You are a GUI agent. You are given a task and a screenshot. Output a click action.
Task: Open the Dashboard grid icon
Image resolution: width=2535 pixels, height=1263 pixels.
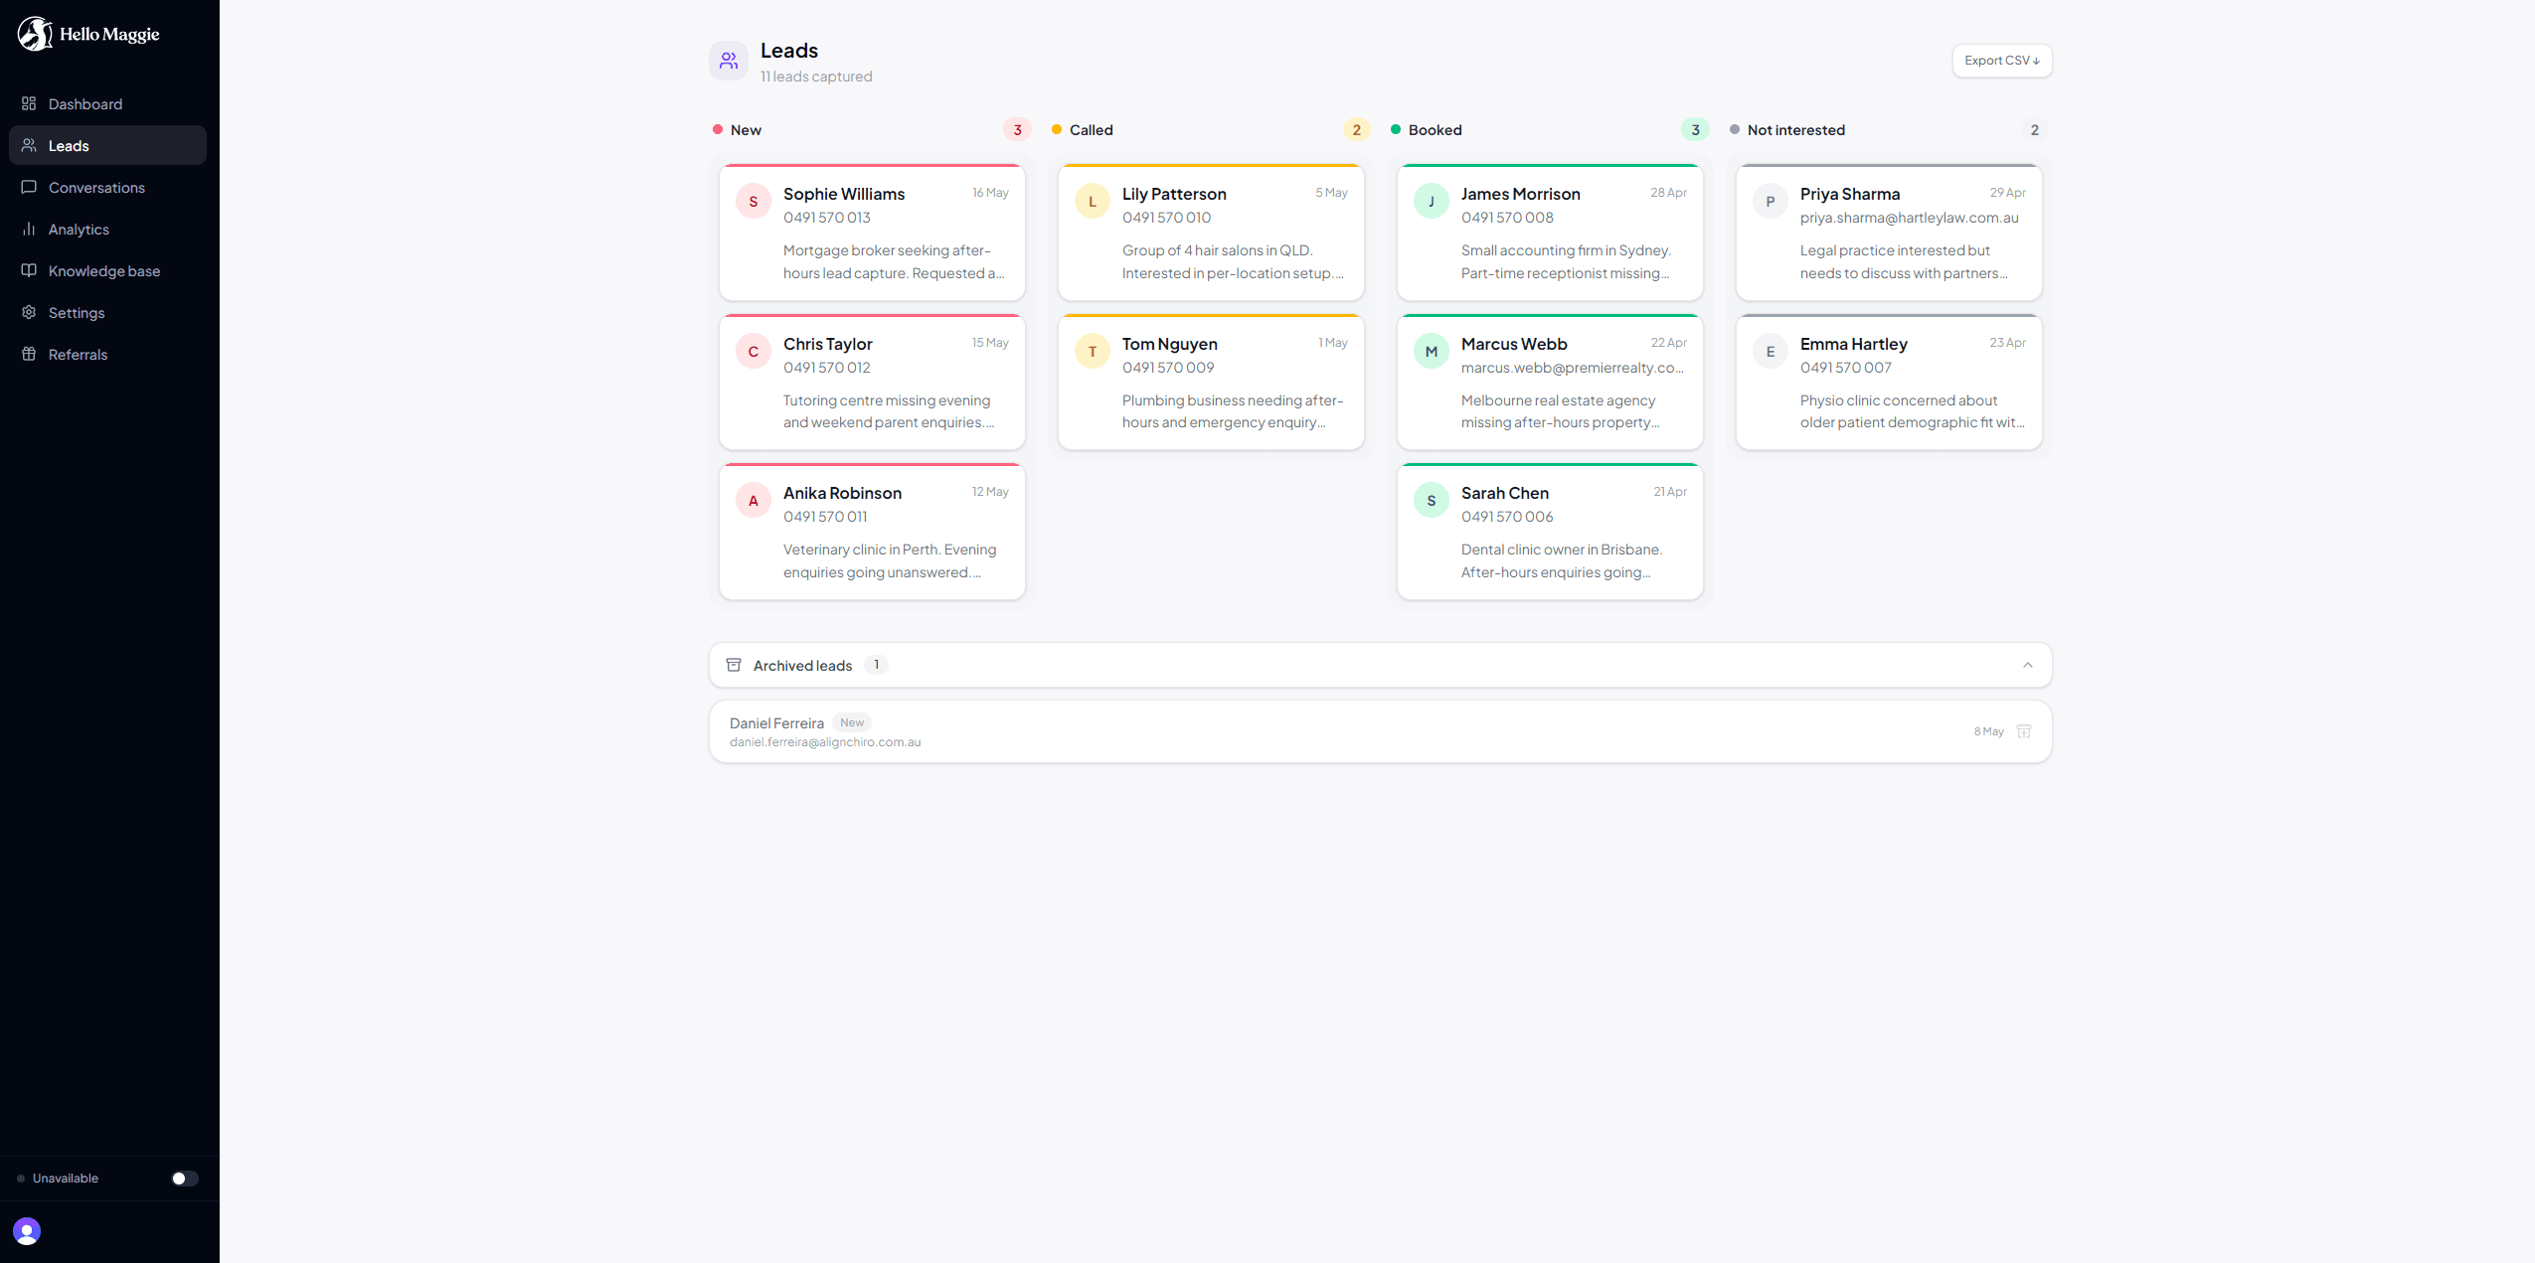(29, 103)
